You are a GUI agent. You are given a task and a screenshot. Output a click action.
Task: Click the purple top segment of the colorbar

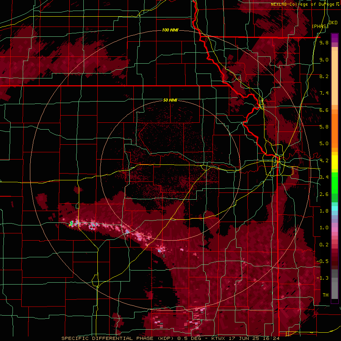point(335,38)
